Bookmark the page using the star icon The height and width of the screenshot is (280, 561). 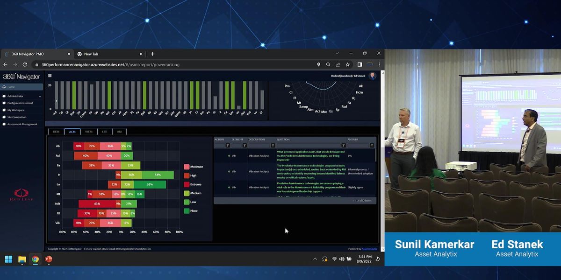pos(347,64)
